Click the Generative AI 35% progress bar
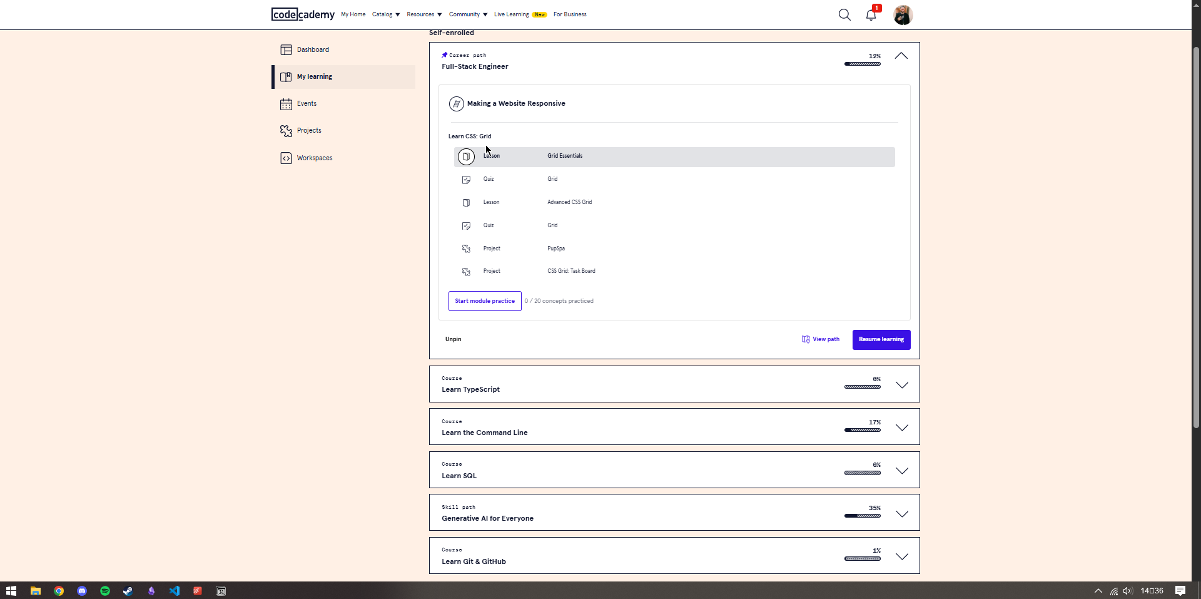 (x=863, y=516)
